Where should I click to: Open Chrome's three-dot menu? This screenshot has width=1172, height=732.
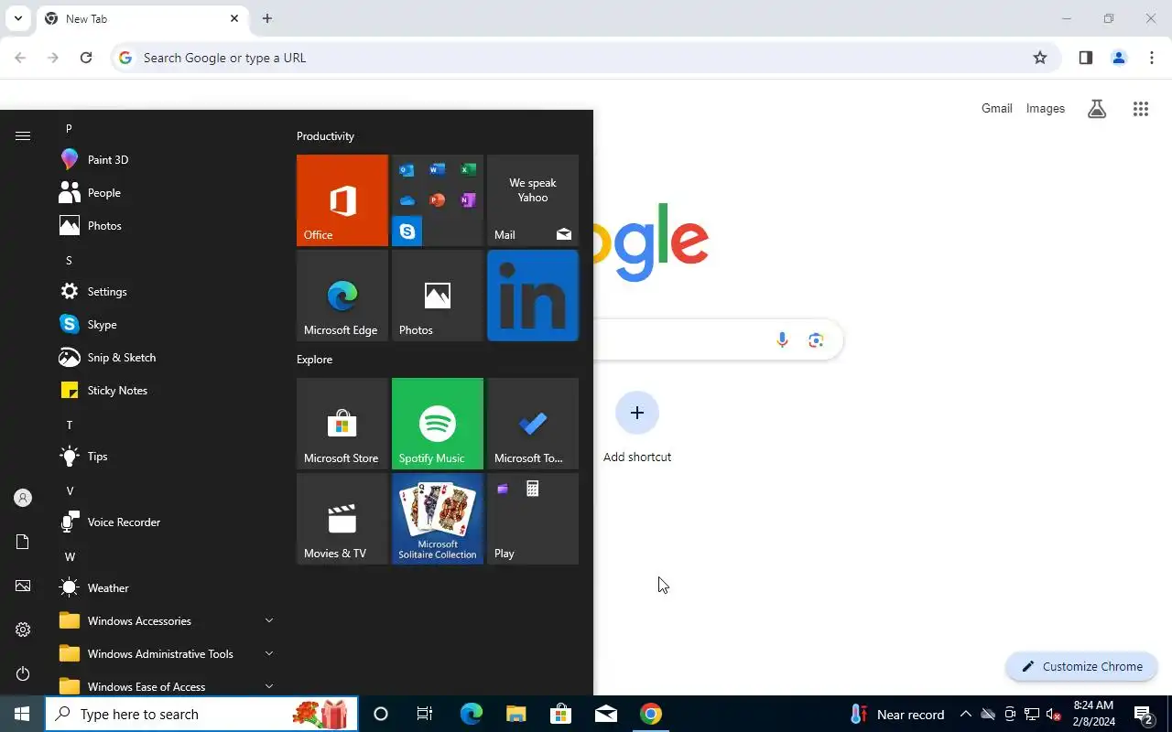tap(1152, 58)
